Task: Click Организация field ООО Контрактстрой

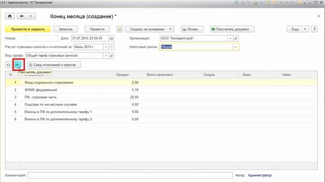Action: click(x=194, y=38)
